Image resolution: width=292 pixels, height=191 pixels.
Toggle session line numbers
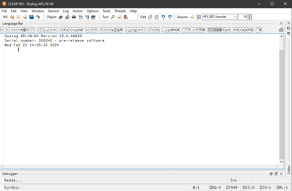point(199,17)
